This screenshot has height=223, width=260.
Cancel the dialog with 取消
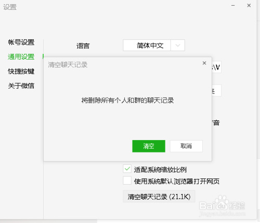click(x=186, y=146)
